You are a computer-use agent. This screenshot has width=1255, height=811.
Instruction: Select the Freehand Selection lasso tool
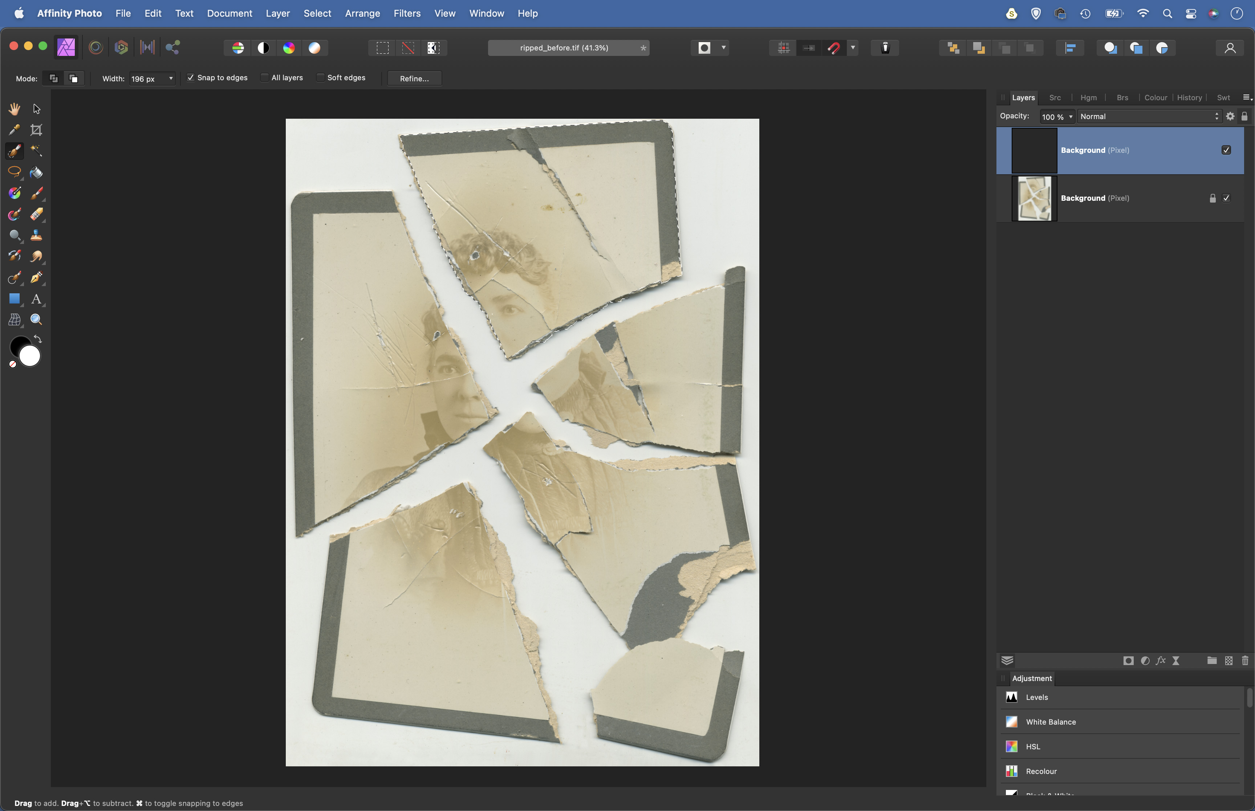pyautogui.click(x=14, y=172)
